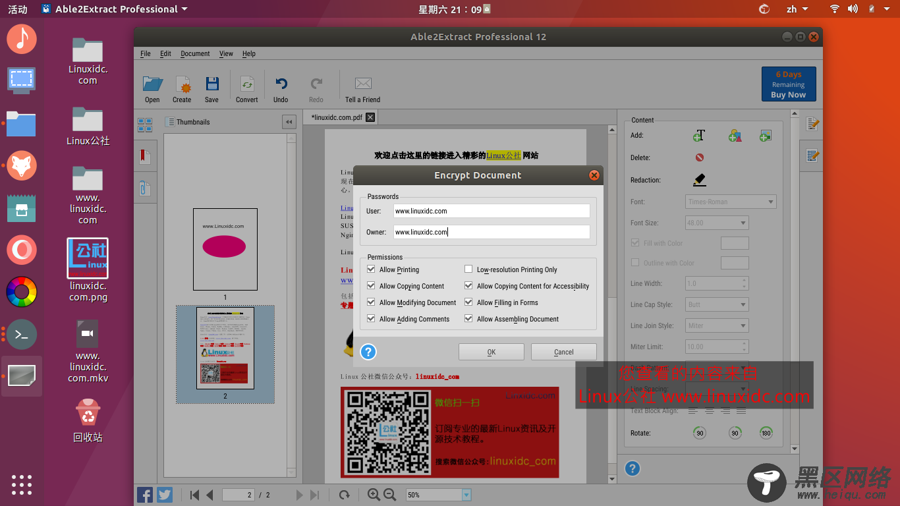Toggle Allow Modifying Document checkbox

pyautogui.click(x=372, y=302)
